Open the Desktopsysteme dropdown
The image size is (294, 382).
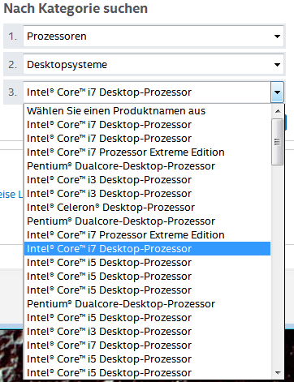pyautogui.click(x=153, y=65)
